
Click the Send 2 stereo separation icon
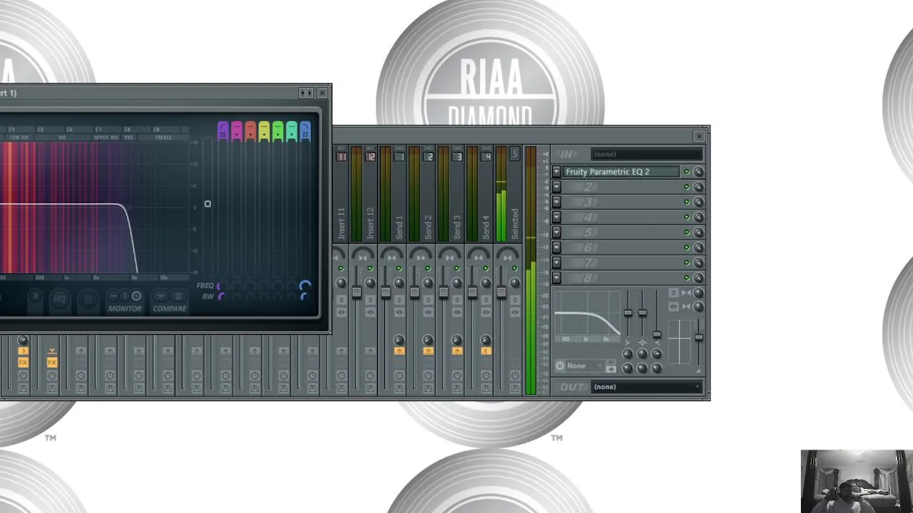point(428,312)
